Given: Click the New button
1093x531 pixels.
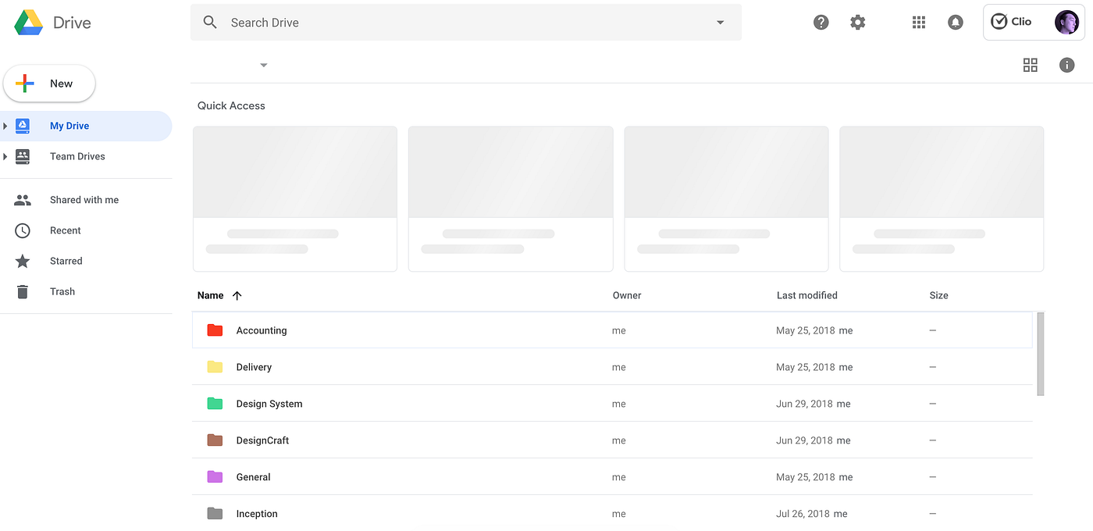Looking at the screenshot, I should (49, 83).
